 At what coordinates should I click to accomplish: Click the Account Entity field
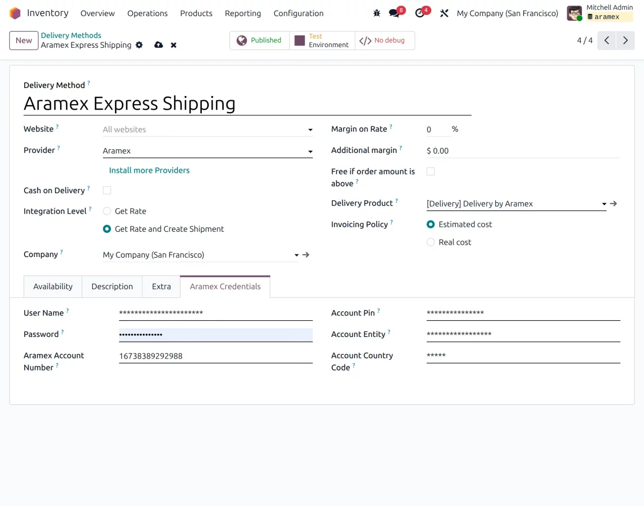point(523,335)
